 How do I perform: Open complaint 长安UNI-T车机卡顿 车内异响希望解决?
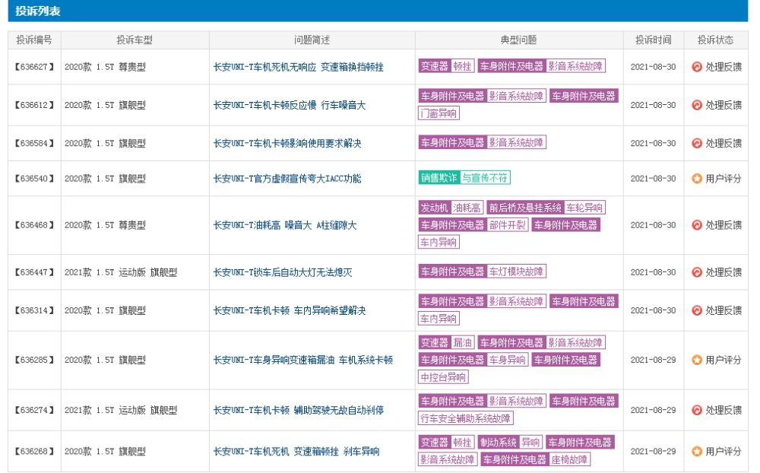click(x=290, y=310)
